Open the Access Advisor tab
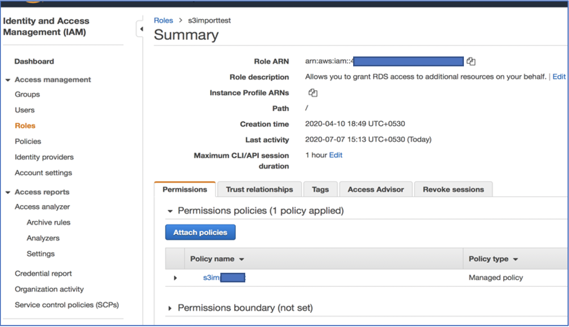 [x=375, y=189]
